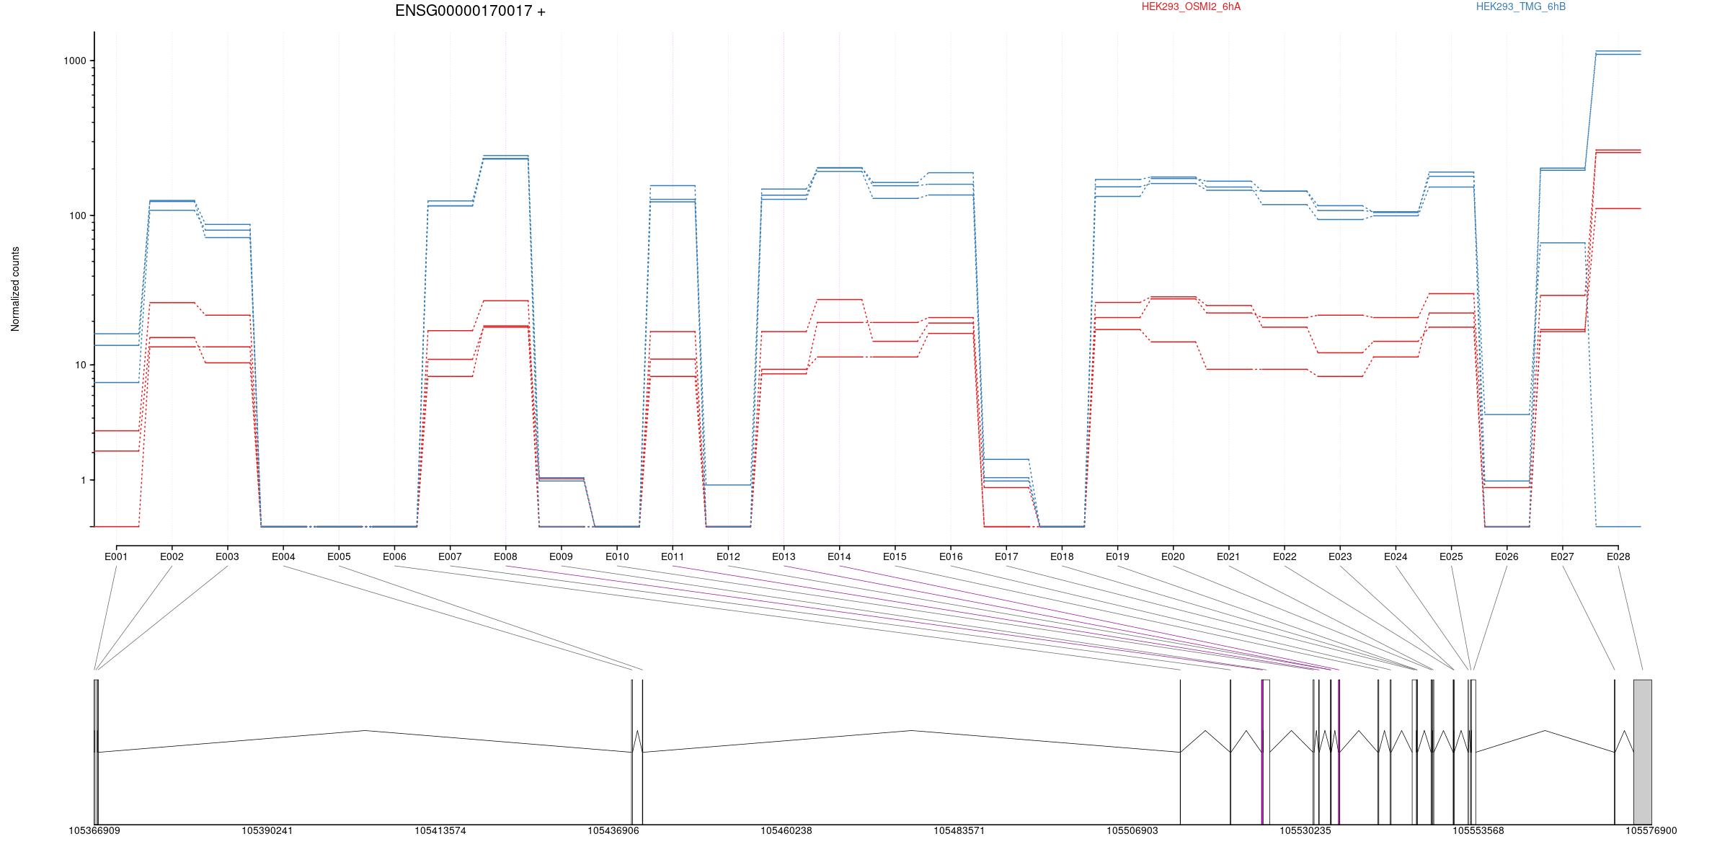Viewport: 1730px width, 865px height.
Task: Select exon label E023
Action: click(1340, 556)
